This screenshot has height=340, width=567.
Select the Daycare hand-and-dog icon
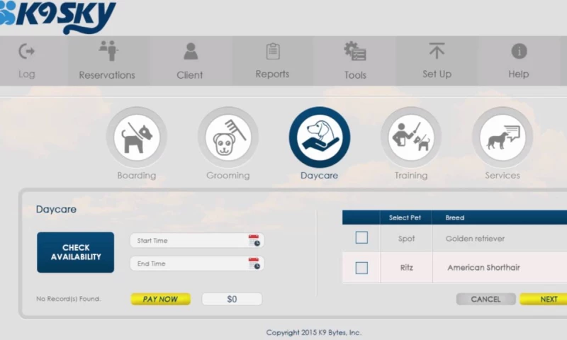click(320, 137)
